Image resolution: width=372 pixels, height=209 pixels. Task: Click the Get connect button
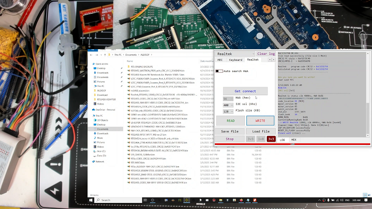(x=246, y=91)
